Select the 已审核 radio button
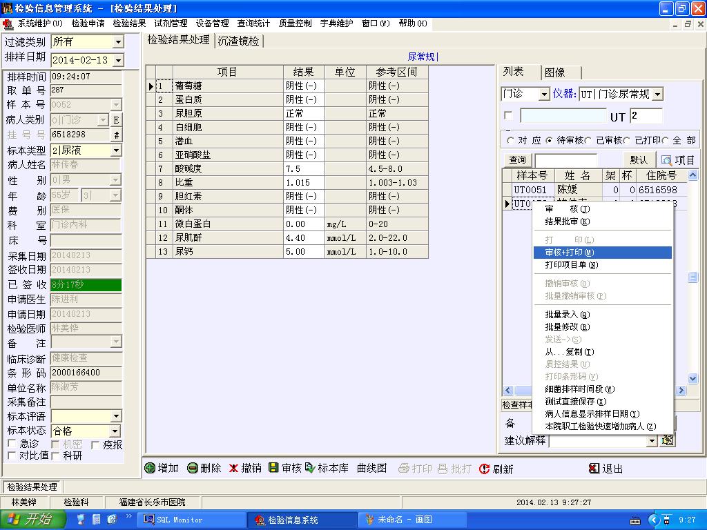Viewport: 707px width, 530px height. 588,141
